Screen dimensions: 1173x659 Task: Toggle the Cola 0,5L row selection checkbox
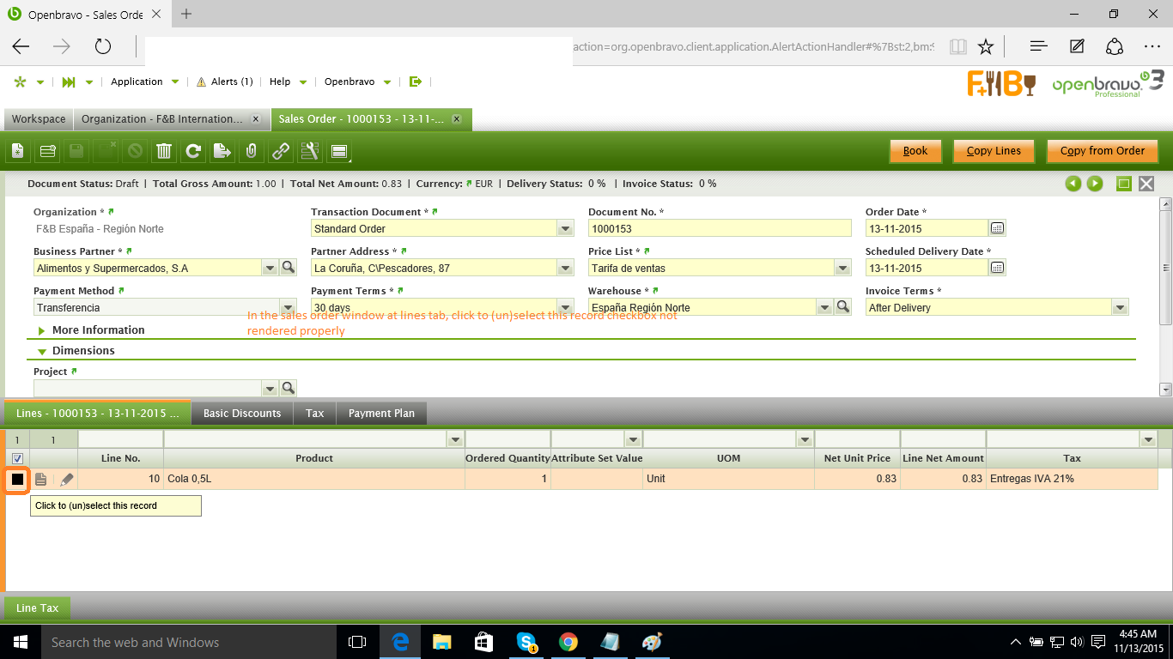[17, 479]
